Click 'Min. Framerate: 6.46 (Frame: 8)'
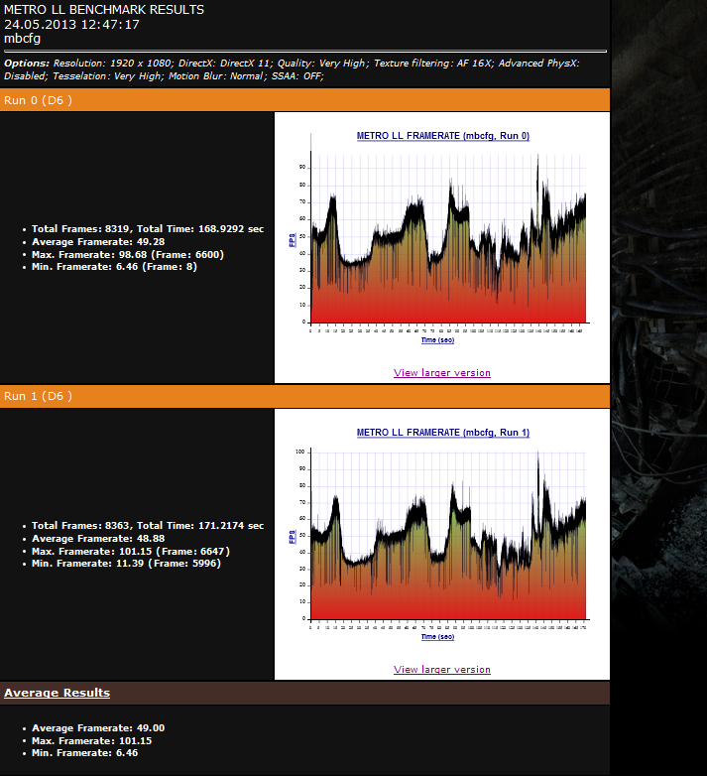Viewport: 707px width, 776px height. tap(115, 267)
